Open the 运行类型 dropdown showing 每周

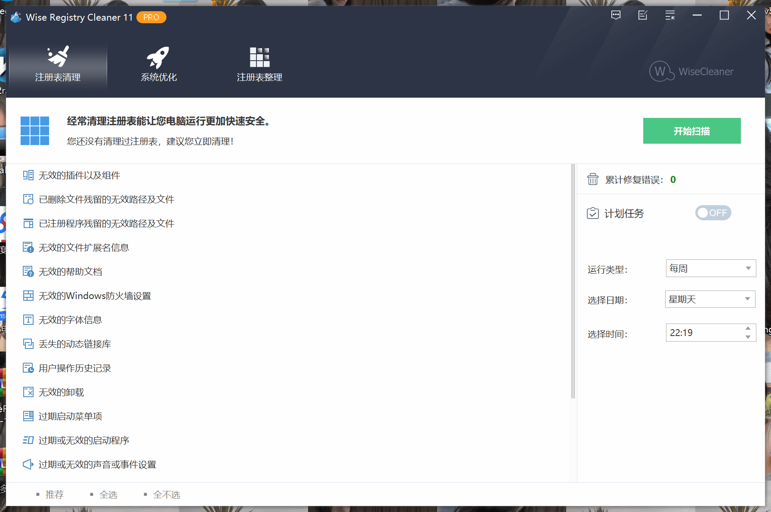click(711, 268)
